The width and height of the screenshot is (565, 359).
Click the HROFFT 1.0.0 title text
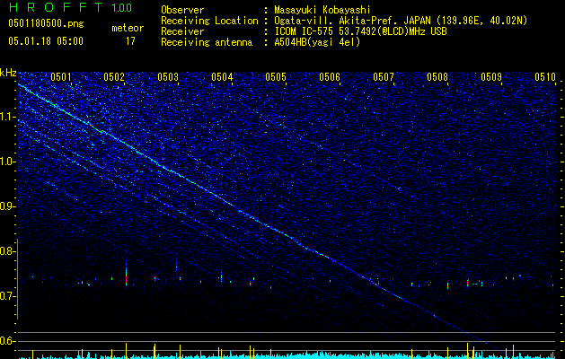71,7
